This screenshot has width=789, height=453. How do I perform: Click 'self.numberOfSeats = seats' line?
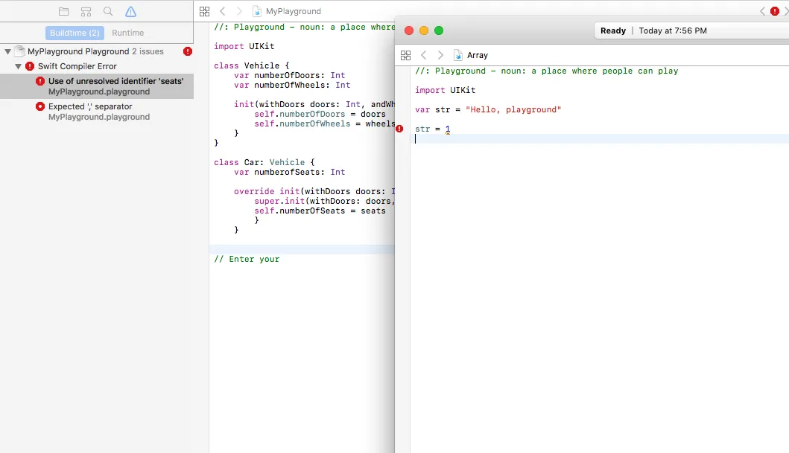point(320,211)
